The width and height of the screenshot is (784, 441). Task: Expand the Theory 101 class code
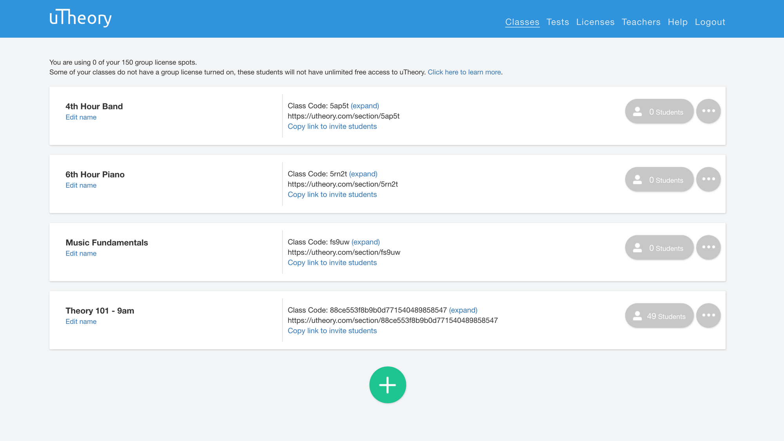(x=463, y=310)
